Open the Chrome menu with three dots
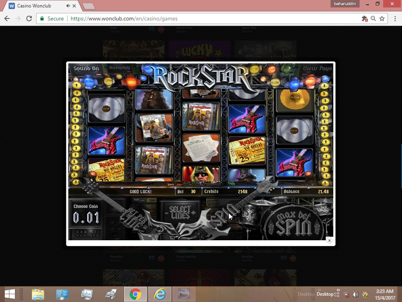402x302 pixels. click(x=394, y=18)
